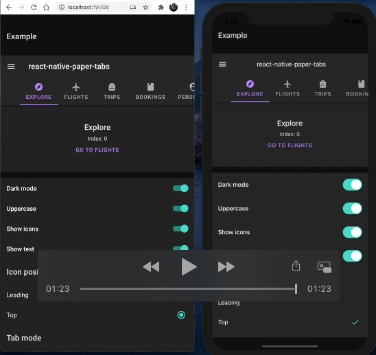Click the react-native-paper-tabs title in browser

click(69, 66)
